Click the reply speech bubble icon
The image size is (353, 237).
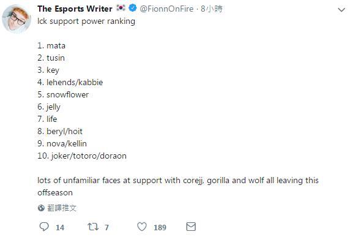pyautogui.click(x=44, y=227)
